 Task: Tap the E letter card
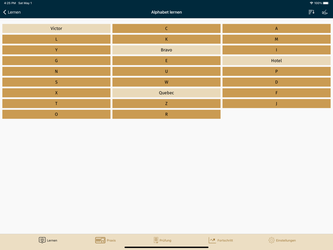click(x=166, y=60)
